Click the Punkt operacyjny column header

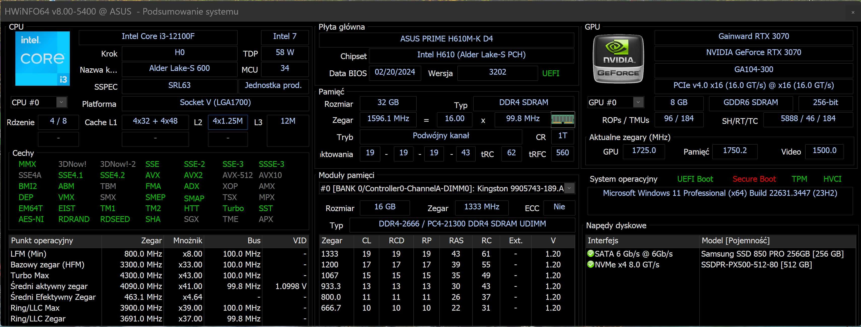point(55,241)
